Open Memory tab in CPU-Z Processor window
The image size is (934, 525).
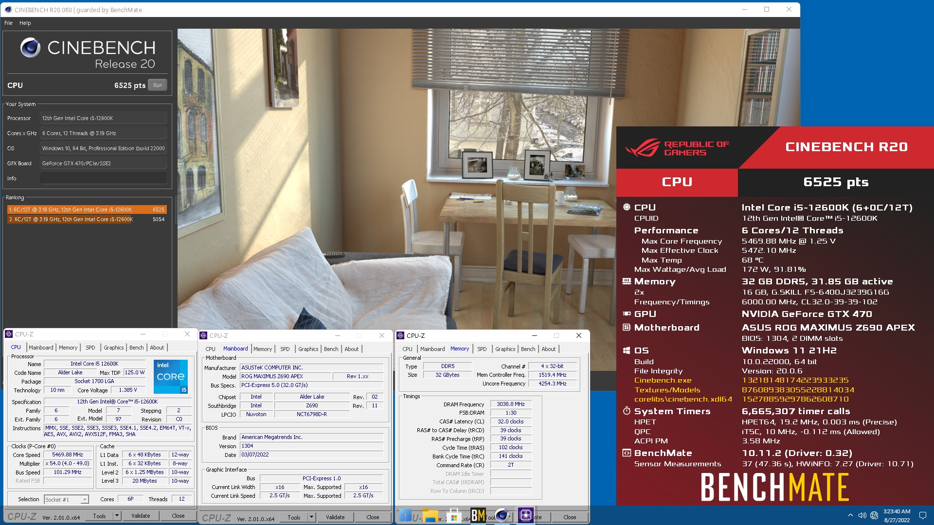point(68,348)
